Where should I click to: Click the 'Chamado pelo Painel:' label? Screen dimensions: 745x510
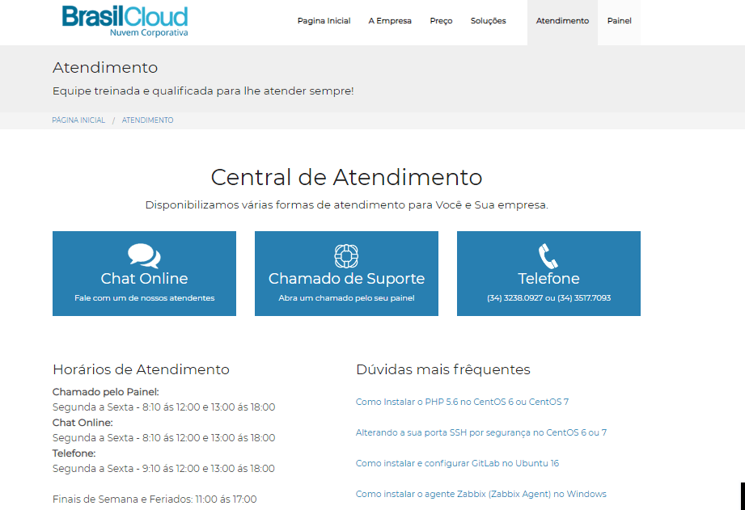pyautogui.click(x=105, y=392)
